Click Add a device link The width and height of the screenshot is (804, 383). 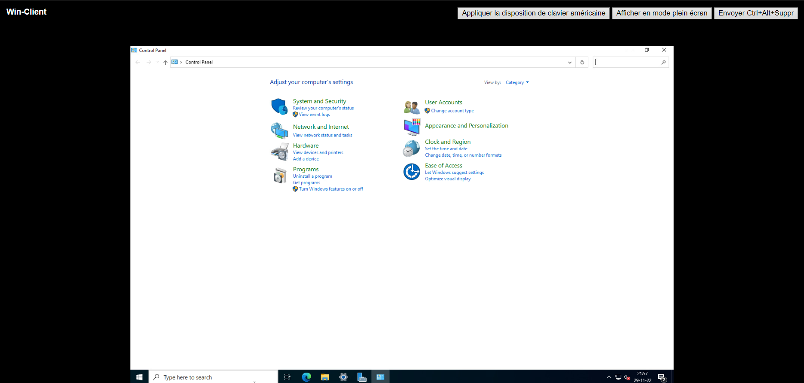pos(306,159)
